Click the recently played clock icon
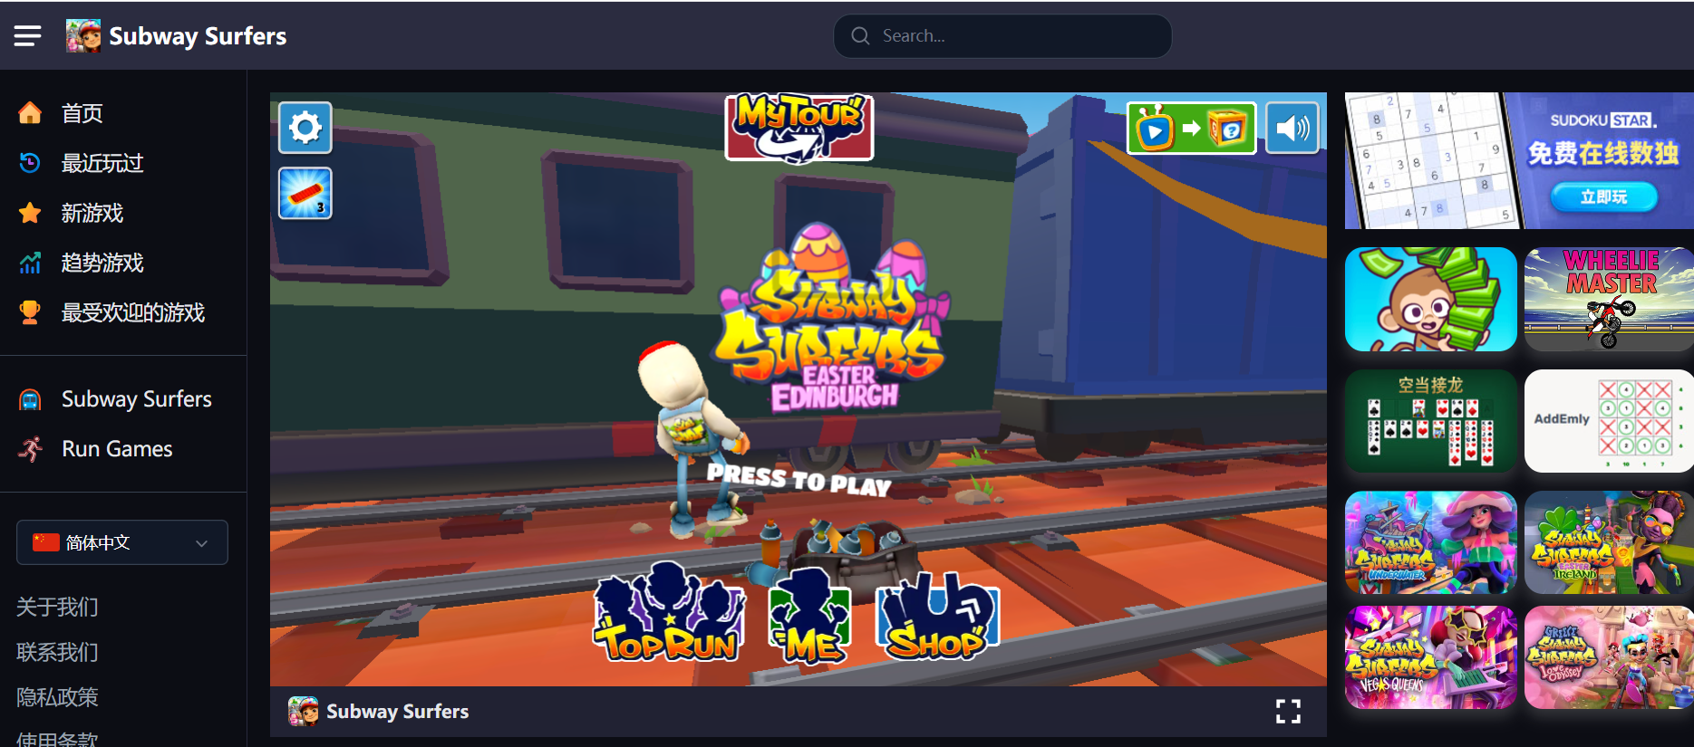The image size is (1694, 747). click(30, 163)
